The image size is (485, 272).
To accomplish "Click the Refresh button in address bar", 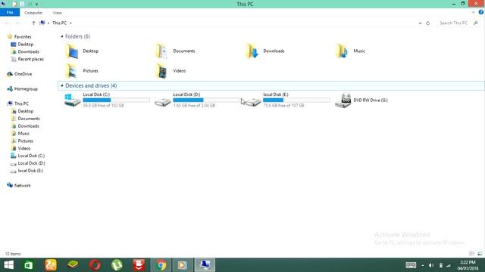I will [x=427, y=23].
